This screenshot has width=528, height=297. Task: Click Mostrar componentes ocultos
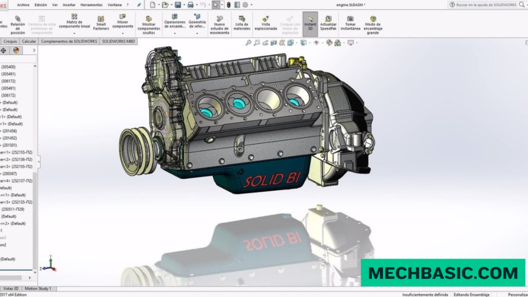click(x=148, y=25)
